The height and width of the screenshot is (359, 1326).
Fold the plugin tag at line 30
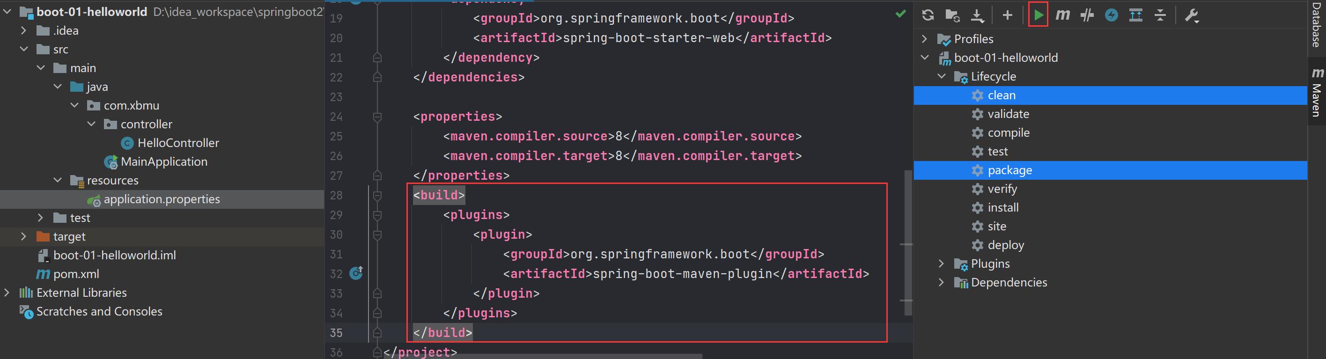[377, 235]
